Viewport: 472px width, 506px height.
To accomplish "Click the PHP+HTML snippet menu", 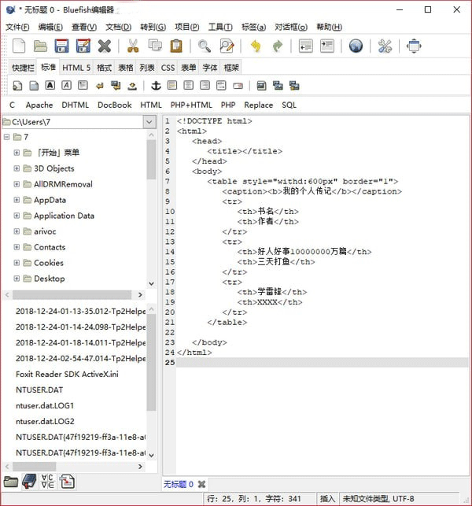I will [191, 105].
